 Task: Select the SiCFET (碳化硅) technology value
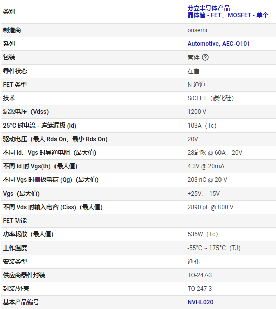click(x=210, y=98)
